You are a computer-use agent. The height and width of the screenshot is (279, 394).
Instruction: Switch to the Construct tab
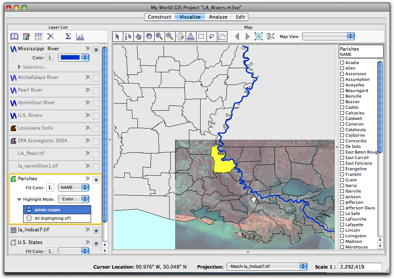click(x=159, y=17)
